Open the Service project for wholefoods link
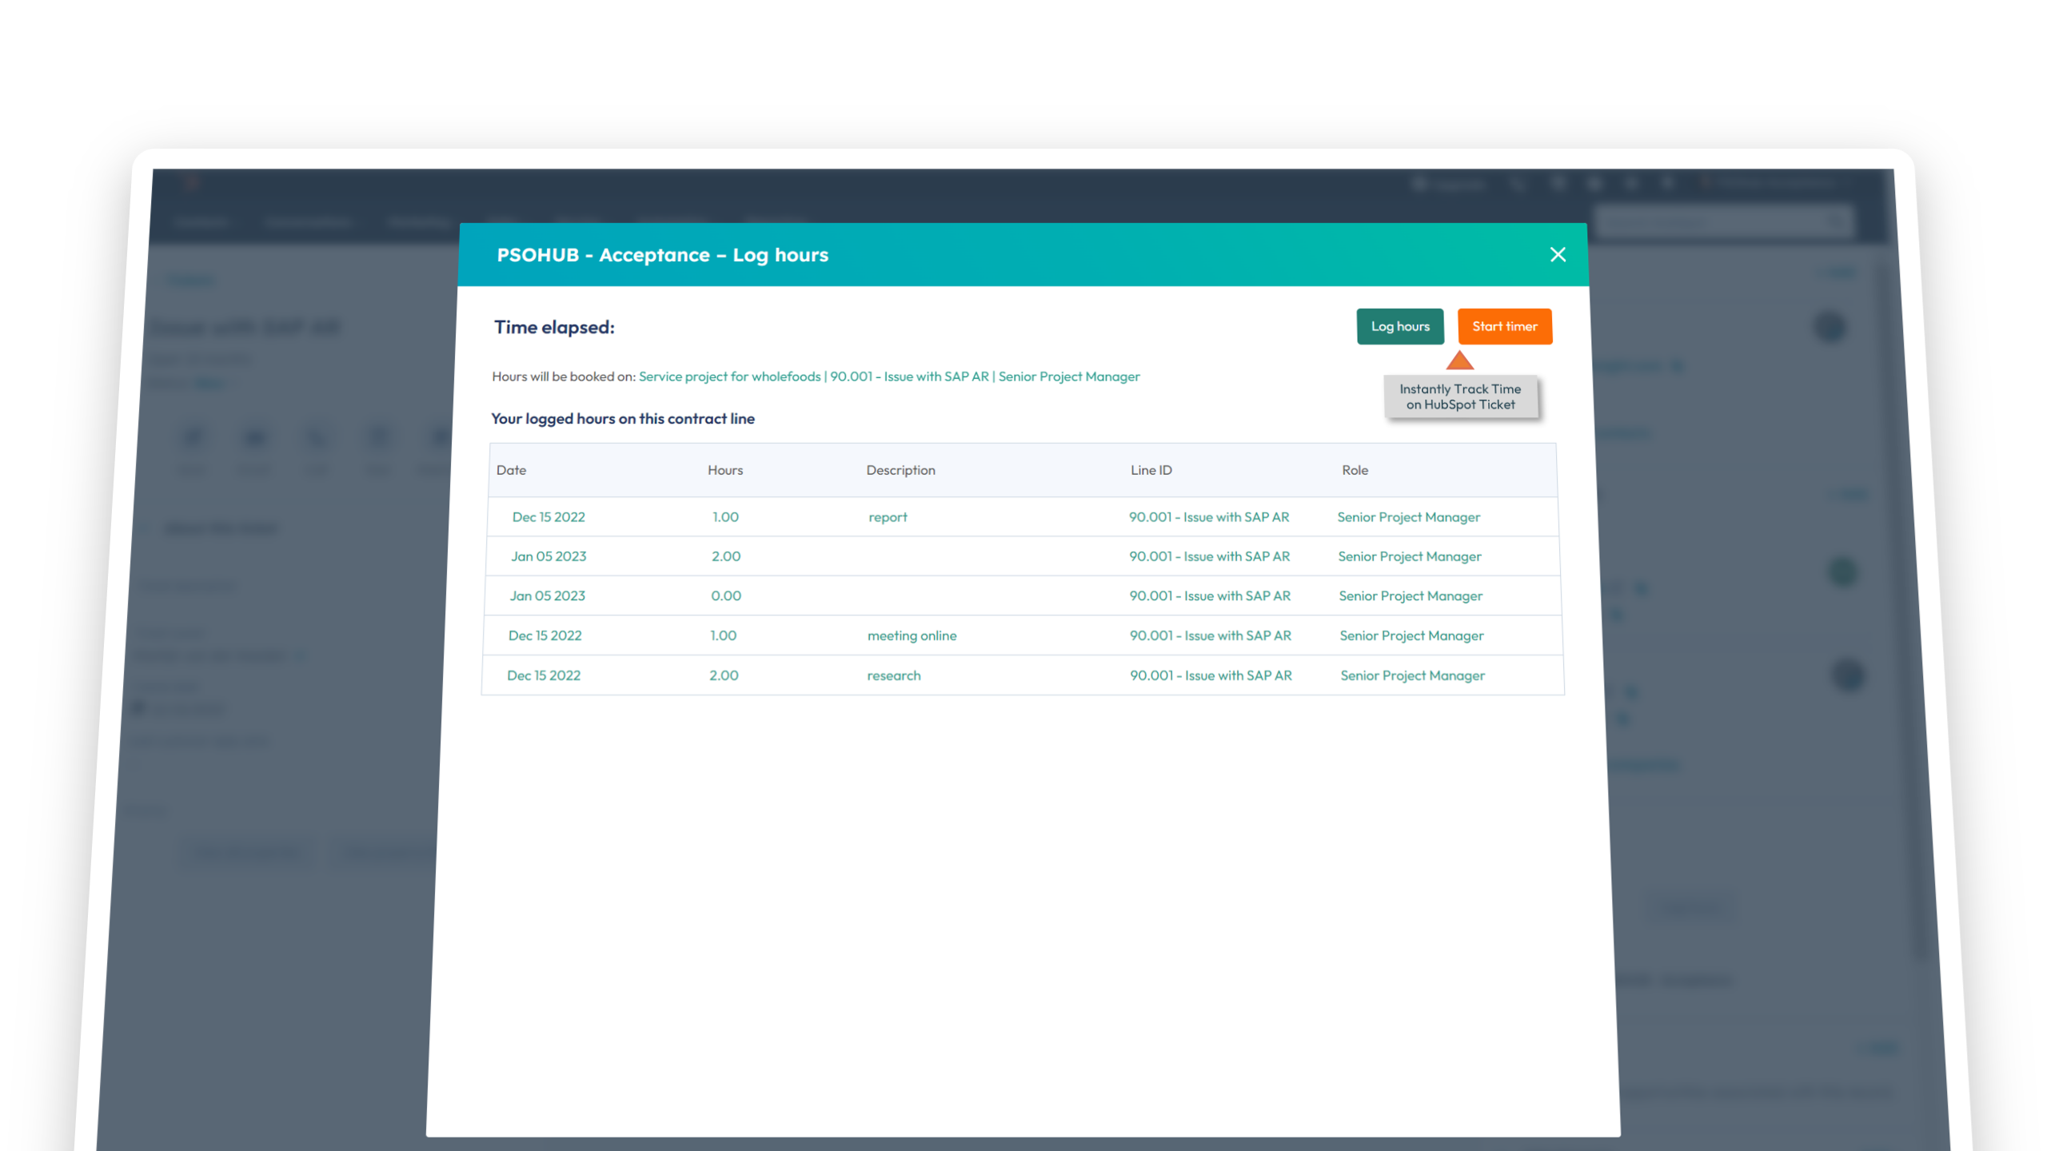This screenshot has width=2047, height=1151. [729, 376]
